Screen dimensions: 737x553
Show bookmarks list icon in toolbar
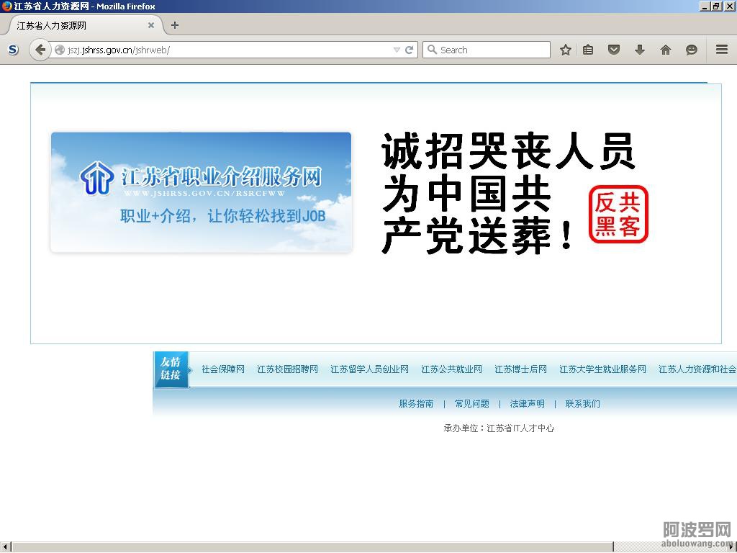point(588,50)
